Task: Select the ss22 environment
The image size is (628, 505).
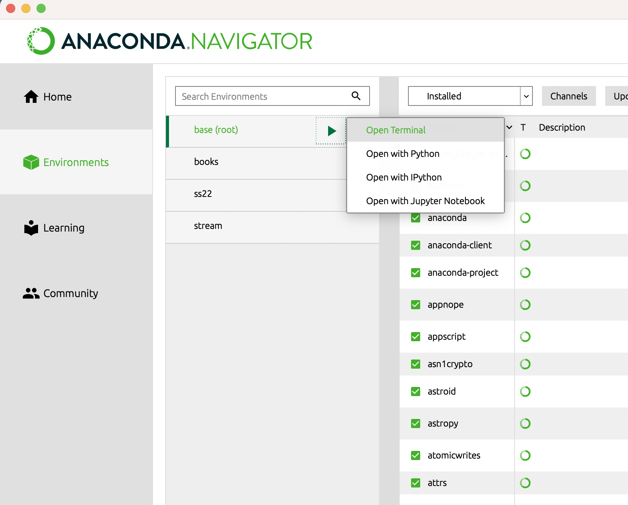Action: [x=203, y=194]
